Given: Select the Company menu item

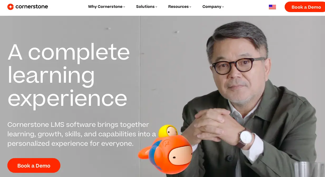Looking at the screenshot, I should (213, 7).
